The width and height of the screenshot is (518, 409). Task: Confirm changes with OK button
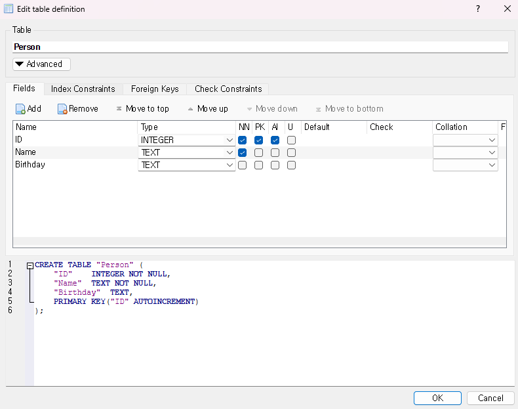[x=437, y=398]
